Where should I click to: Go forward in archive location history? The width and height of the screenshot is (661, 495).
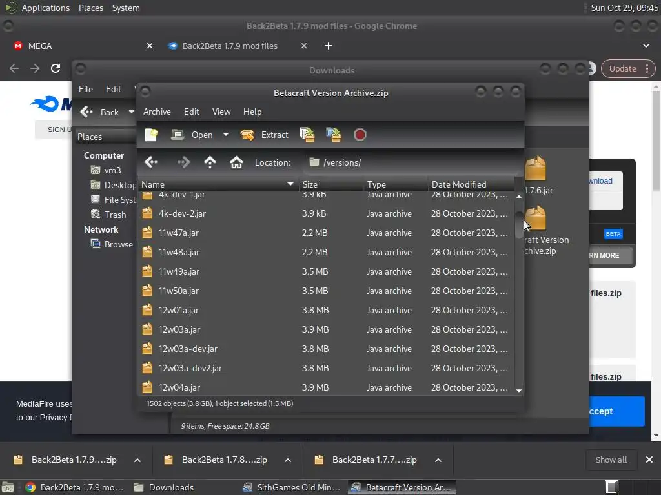point(183,162)
